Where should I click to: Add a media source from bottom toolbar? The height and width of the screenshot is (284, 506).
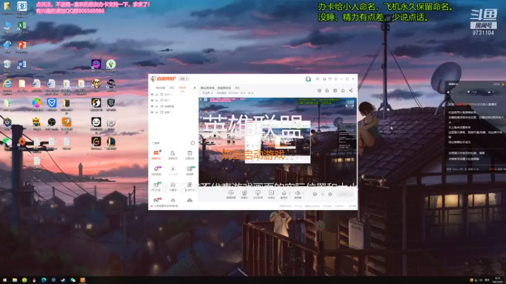[x=271, y=194]
